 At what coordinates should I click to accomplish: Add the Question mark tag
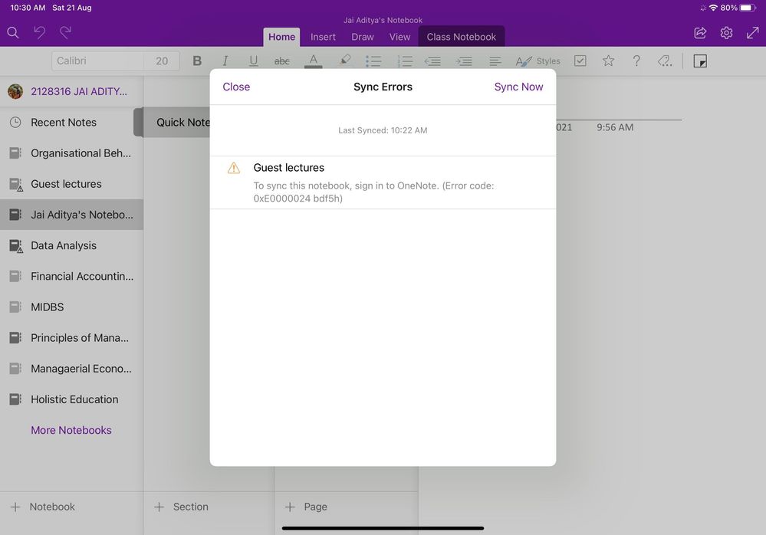coord(636,61)
